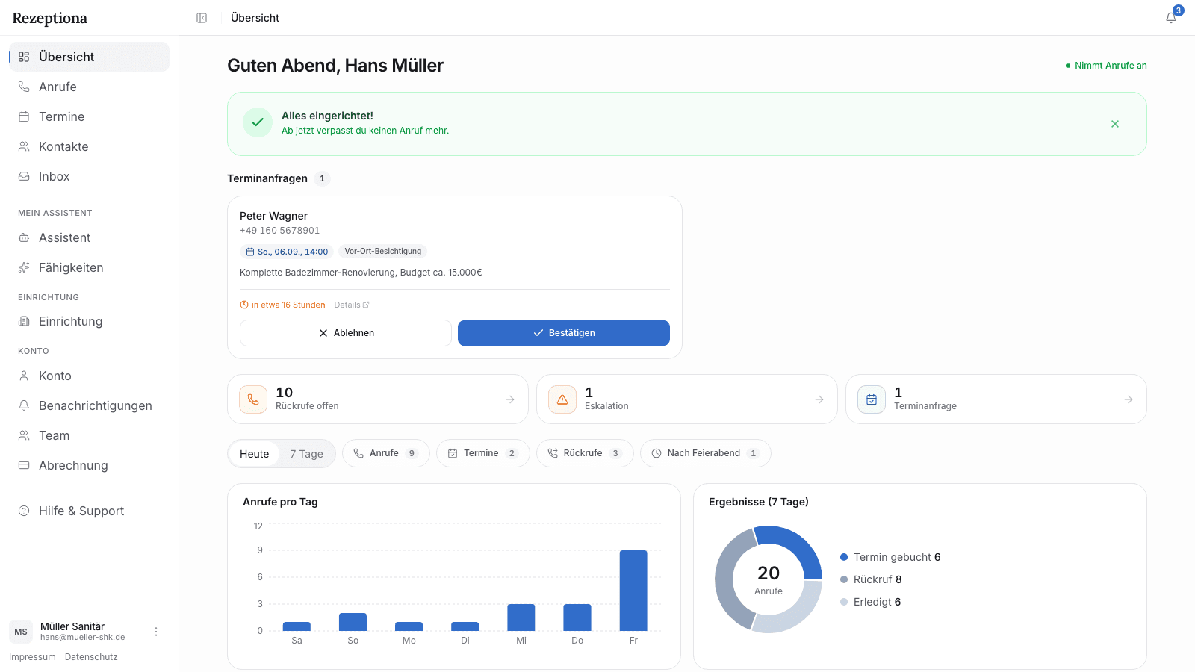Open the Terminanfrage summary card
Screen dimensions: 1195x672
[996, 399]
